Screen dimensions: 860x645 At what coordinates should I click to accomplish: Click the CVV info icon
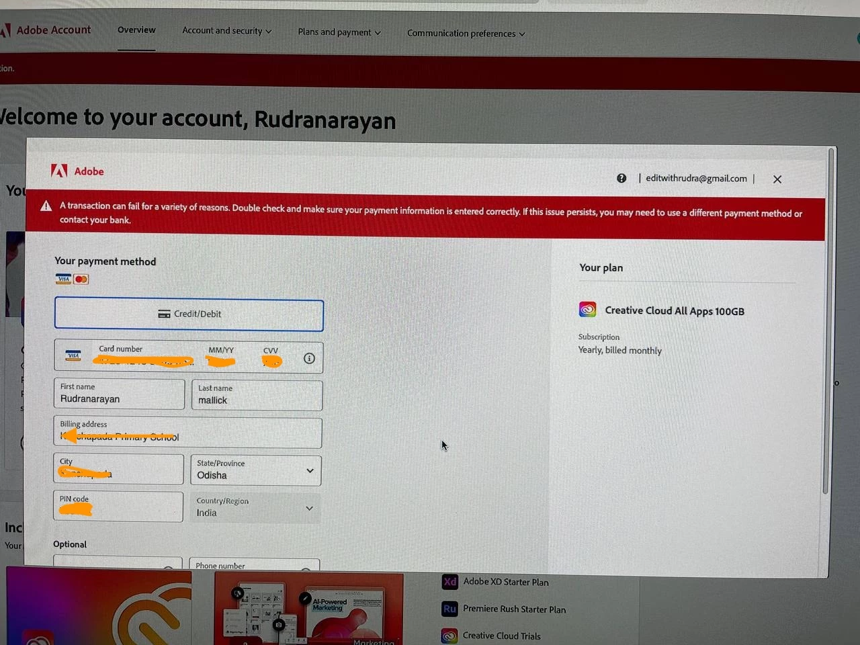[x=309, y=358]
